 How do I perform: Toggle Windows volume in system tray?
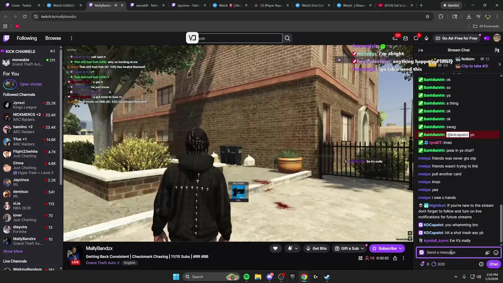479,277
